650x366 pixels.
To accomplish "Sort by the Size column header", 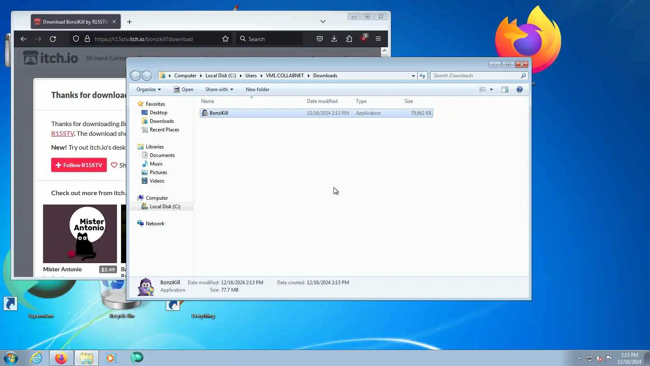I will coord(418,101).
